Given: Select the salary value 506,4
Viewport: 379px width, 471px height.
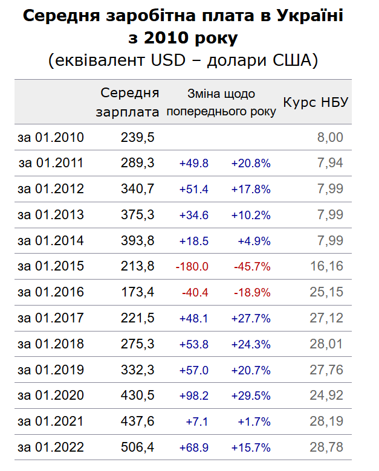Looking at the screenshot, I should pyautogui.click(x=137, y=448).
